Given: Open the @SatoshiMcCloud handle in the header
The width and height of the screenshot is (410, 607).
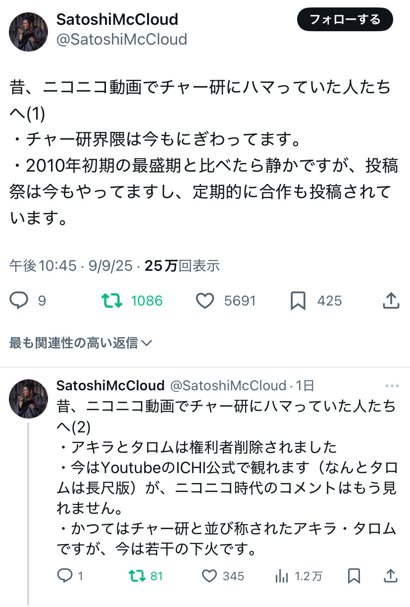Looking at the screenshot, I should click(x=122, y=39).
